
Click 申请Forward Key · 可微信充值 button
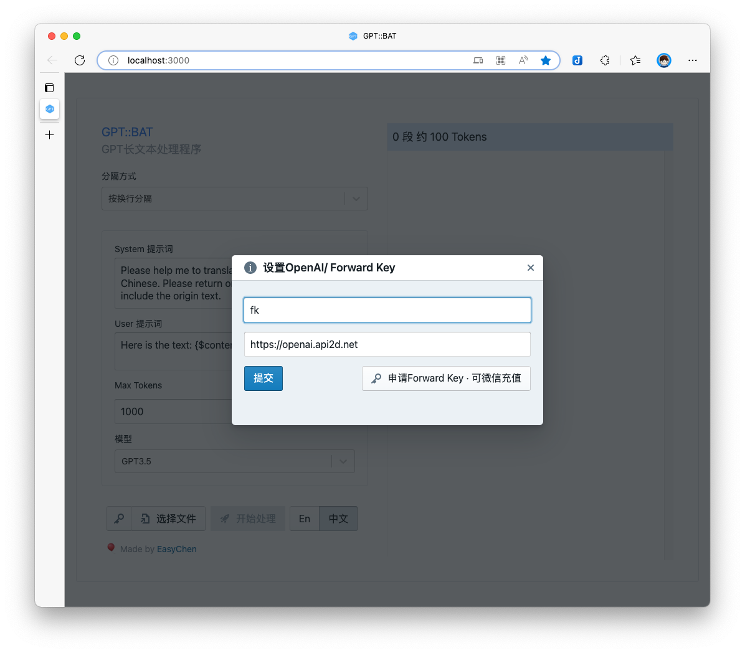[x=446, y=378]
